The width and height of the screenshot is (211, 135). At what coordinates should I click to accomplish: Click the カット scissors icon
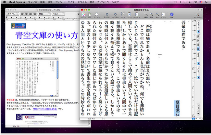click(122, 15)
